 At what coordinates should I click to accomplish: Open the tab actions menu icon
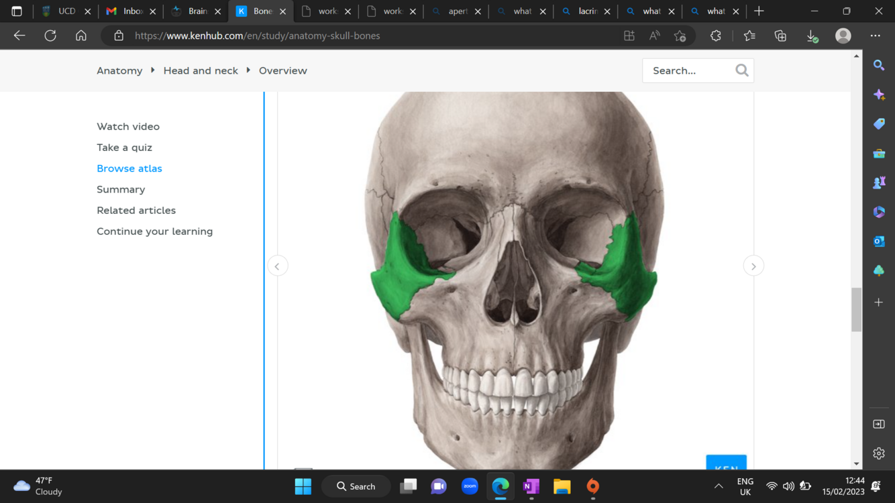point(17,11)
